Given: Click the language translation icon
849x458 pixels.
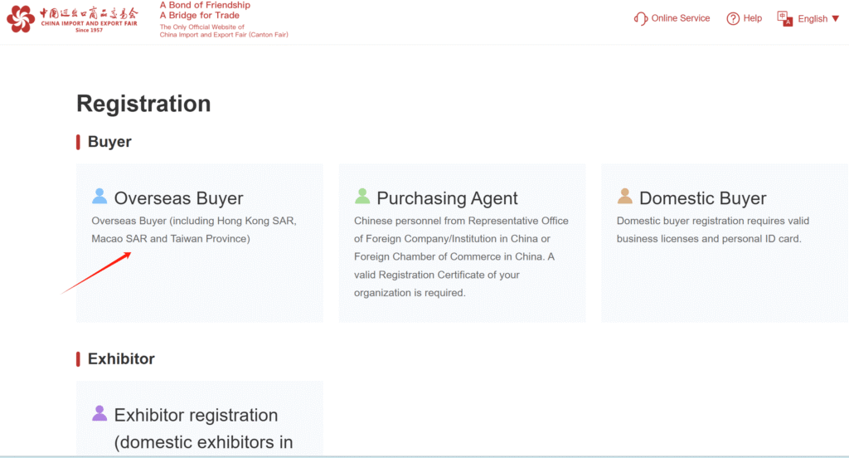Looking at the screenshot, I should click(784, 18).
